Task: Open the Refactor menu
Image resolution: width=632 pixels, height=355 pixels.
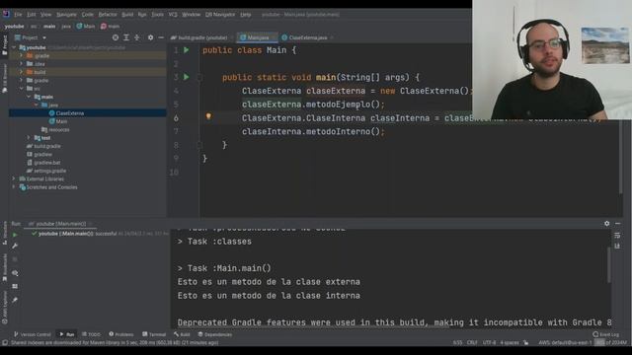Action: point(108,15)
